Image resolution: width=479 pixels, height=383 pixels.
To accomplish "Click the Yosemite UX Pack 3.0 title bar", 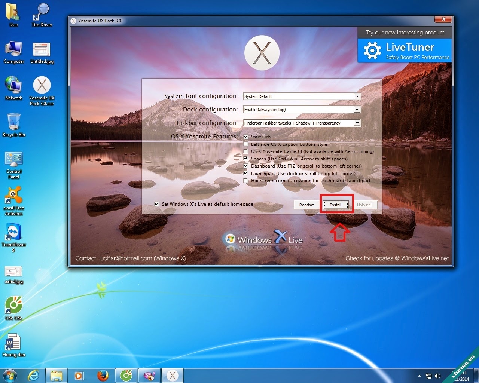I will pyautogui.click(x=251, y=21).
